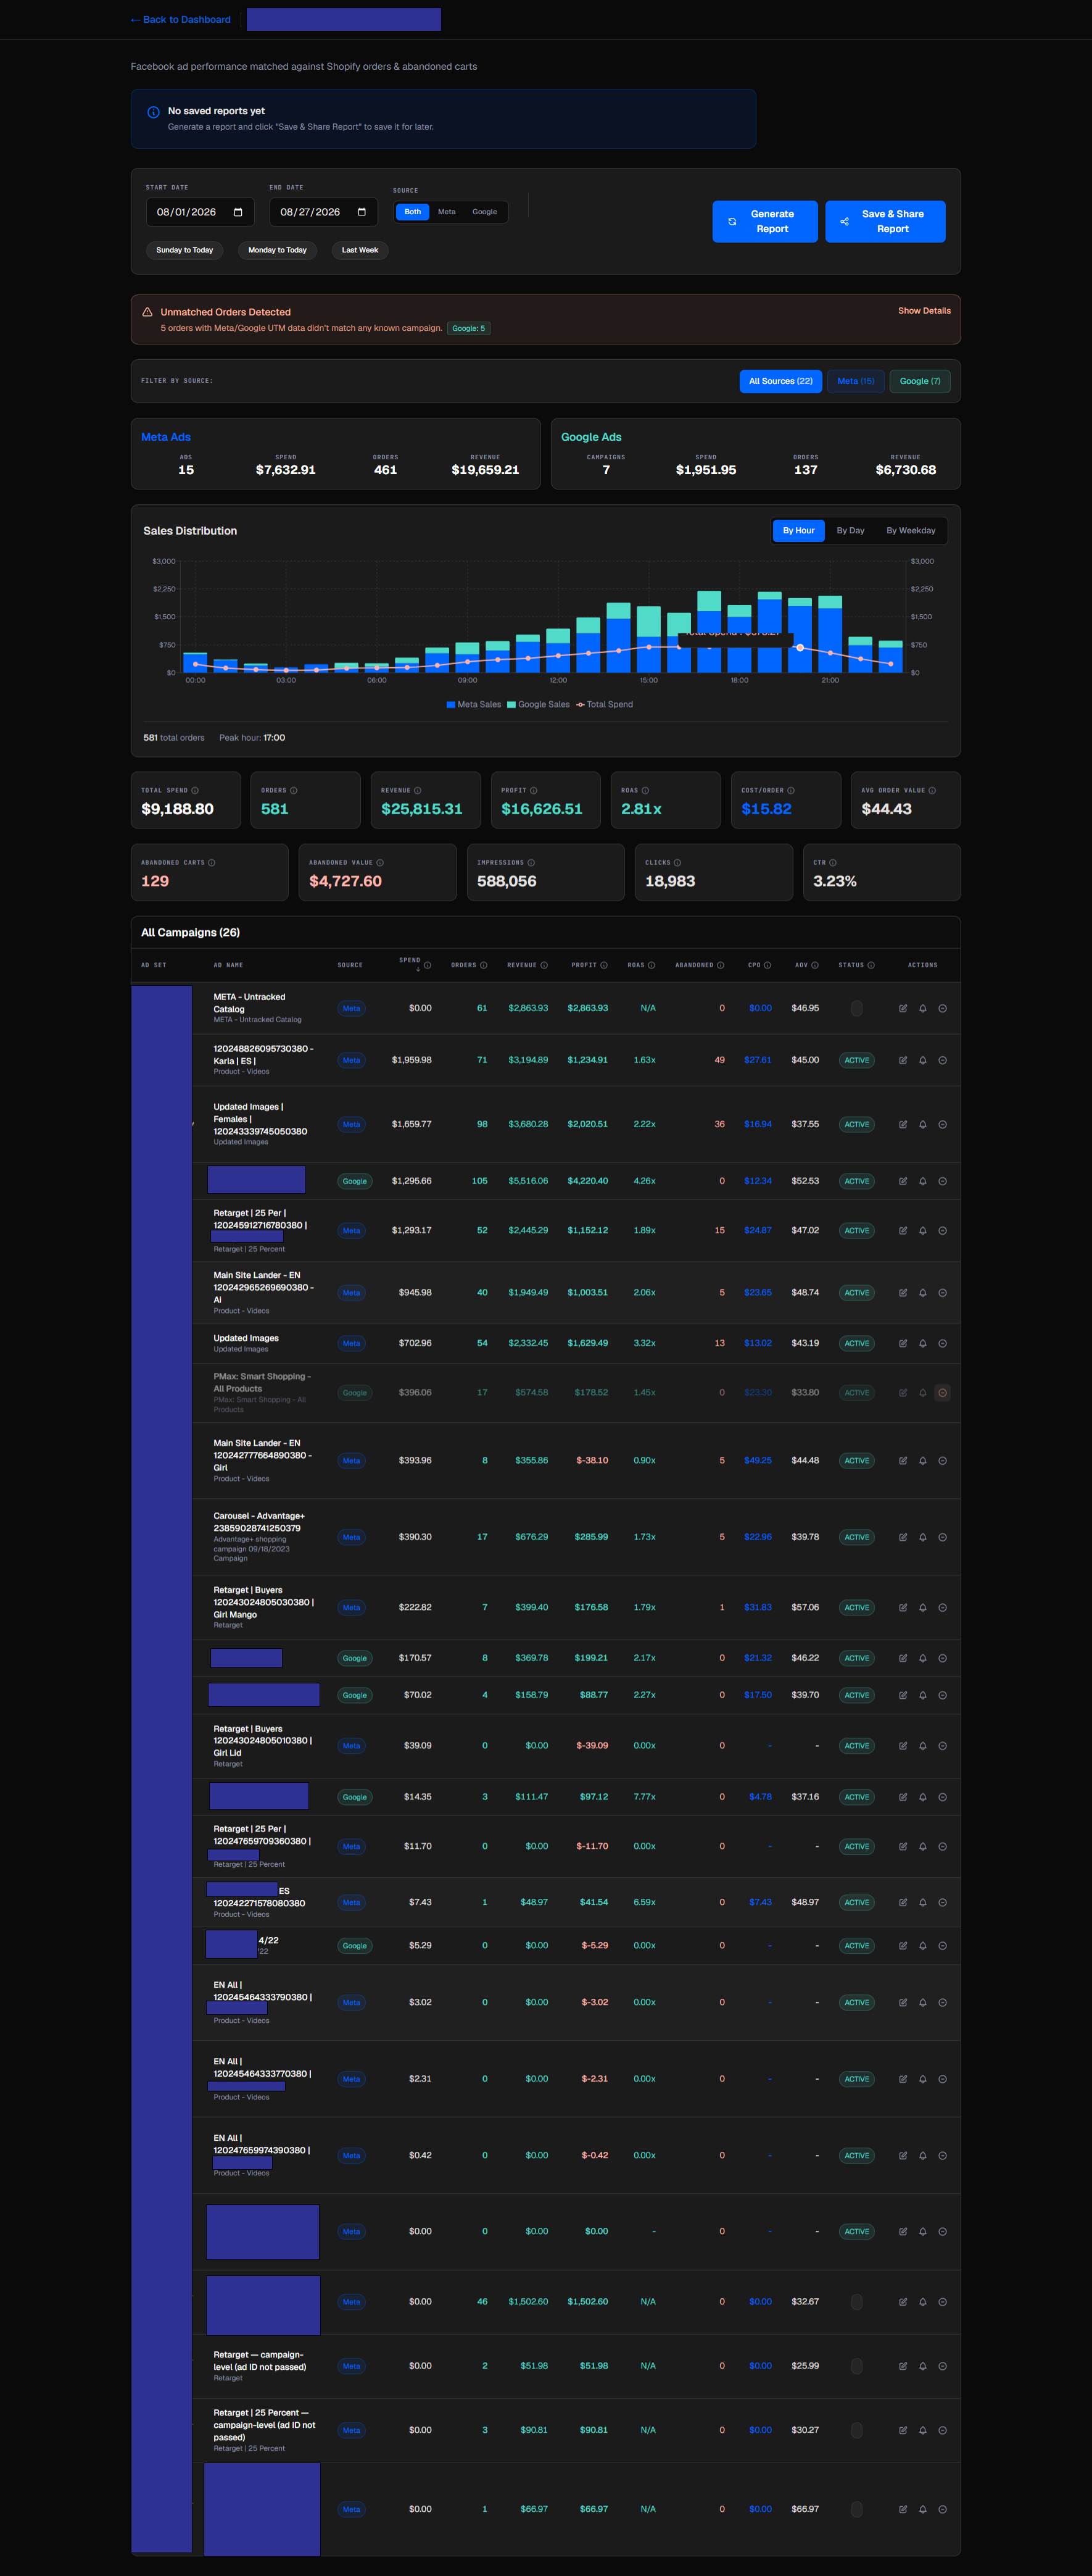
Task: Sort table by Abandoned column header
Action: coord(694,965)
